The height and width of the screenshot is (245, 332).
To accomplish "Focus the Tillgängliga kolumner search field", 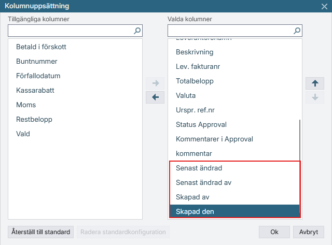I will coord(71,31).
